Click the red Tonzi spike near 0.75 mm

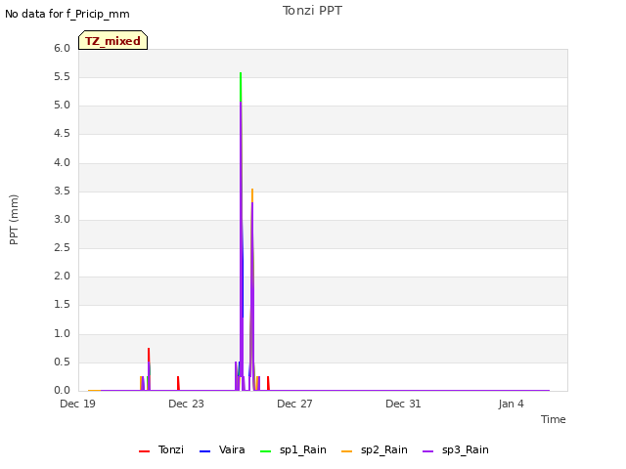149,354
